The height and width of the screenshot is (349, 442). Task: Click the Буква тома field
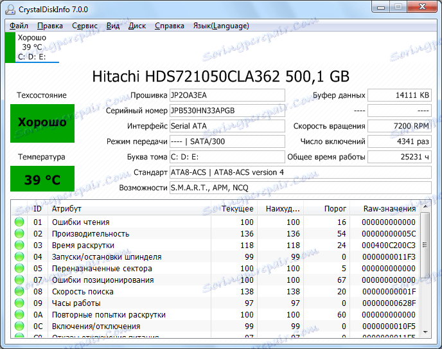227,157
